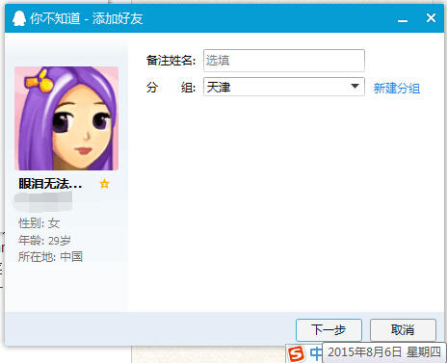Open the Sogou input method S icon
Screen dimensions: 447x363
pos(296,354)
